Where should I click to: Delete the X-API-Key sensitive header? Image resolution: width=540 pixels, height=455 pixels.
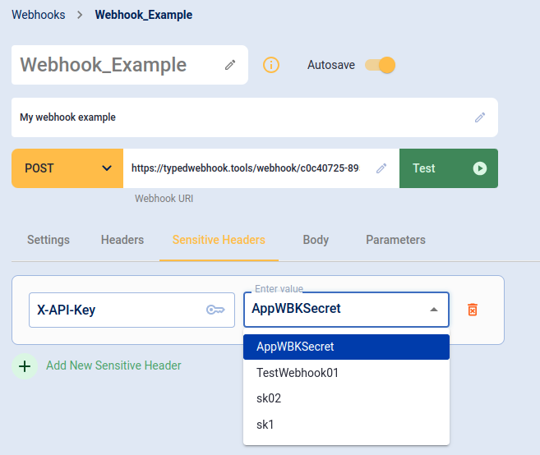[473, 310]
